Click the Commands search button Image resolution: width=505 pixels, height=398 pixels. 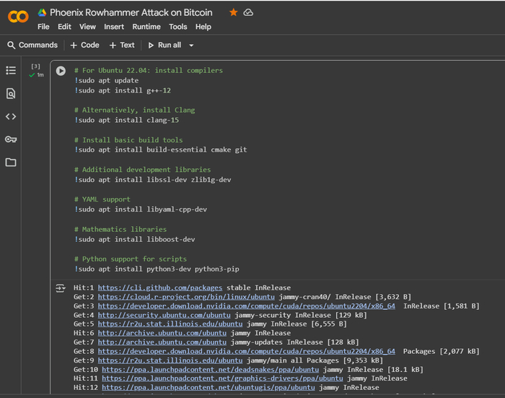(x=32, y=45)
